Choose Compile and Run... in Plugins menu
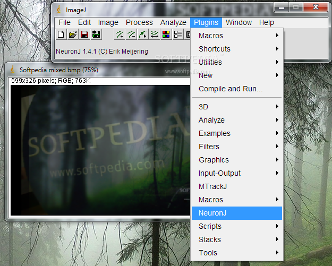 237,89
